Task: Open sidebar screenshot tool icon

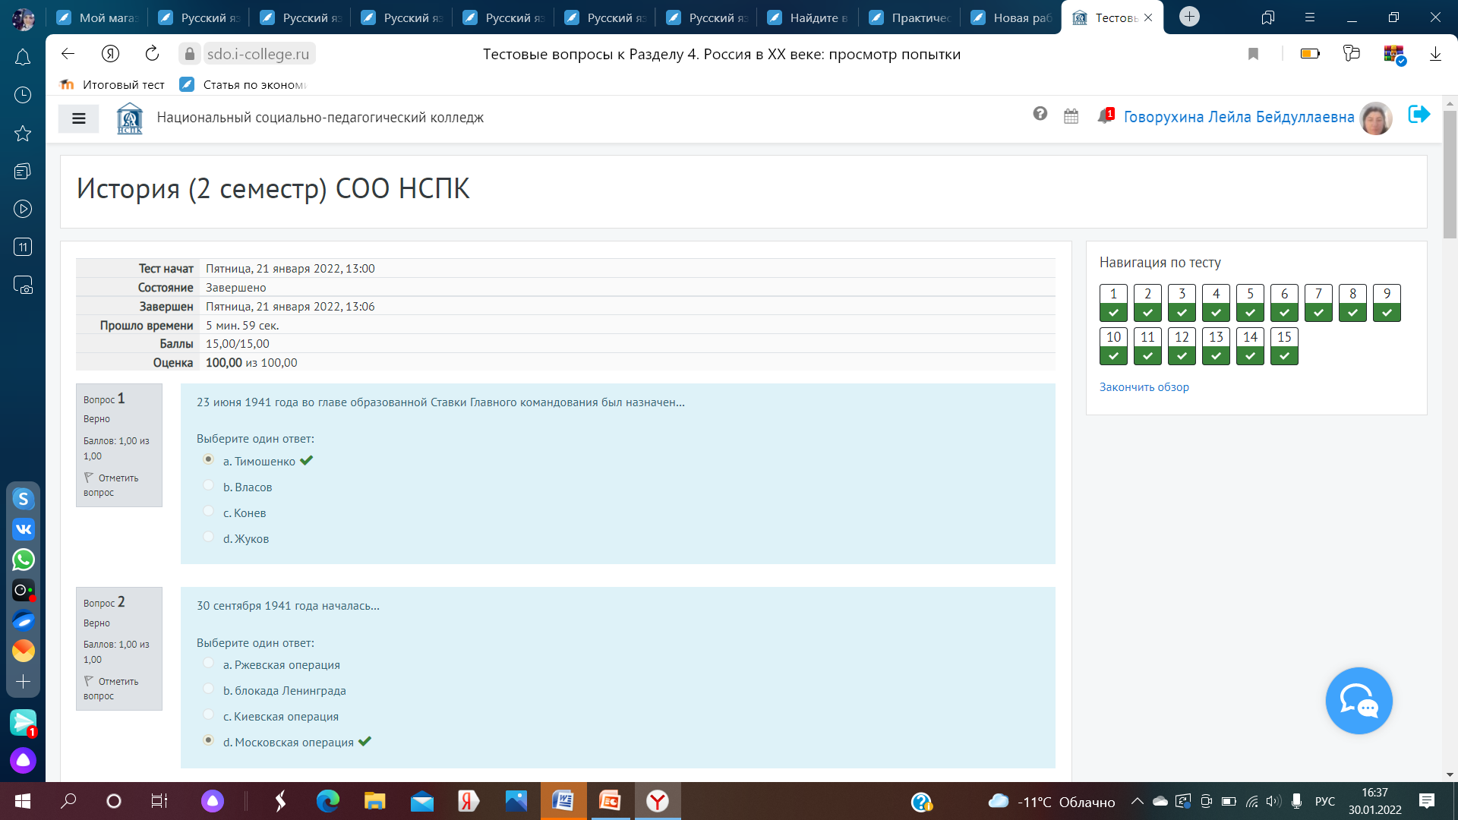Action: 23,285
